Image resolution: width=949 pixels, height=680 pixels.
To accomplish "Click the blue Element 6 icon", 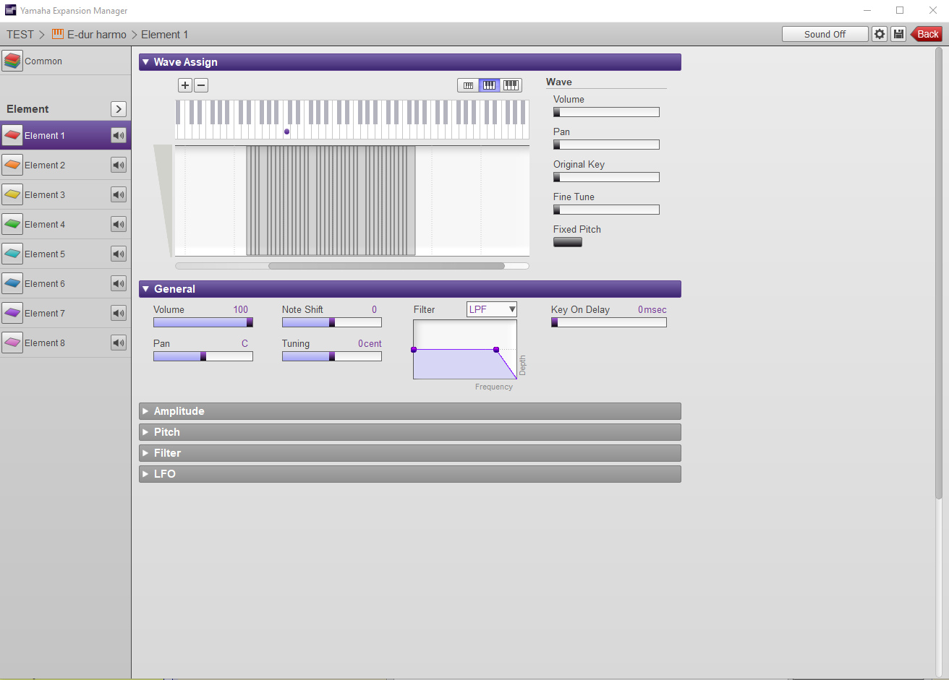I will tap(12, 283).
